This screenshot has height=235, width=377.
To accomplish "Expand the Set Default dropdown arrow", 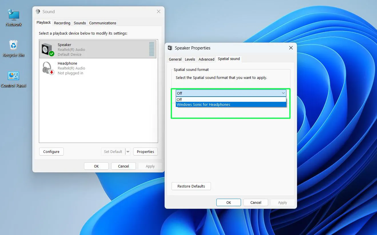I will click(x=128, y=152).
